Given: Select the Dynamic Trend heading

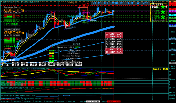Looking at the screenshot, I should [x=12, y=7].
